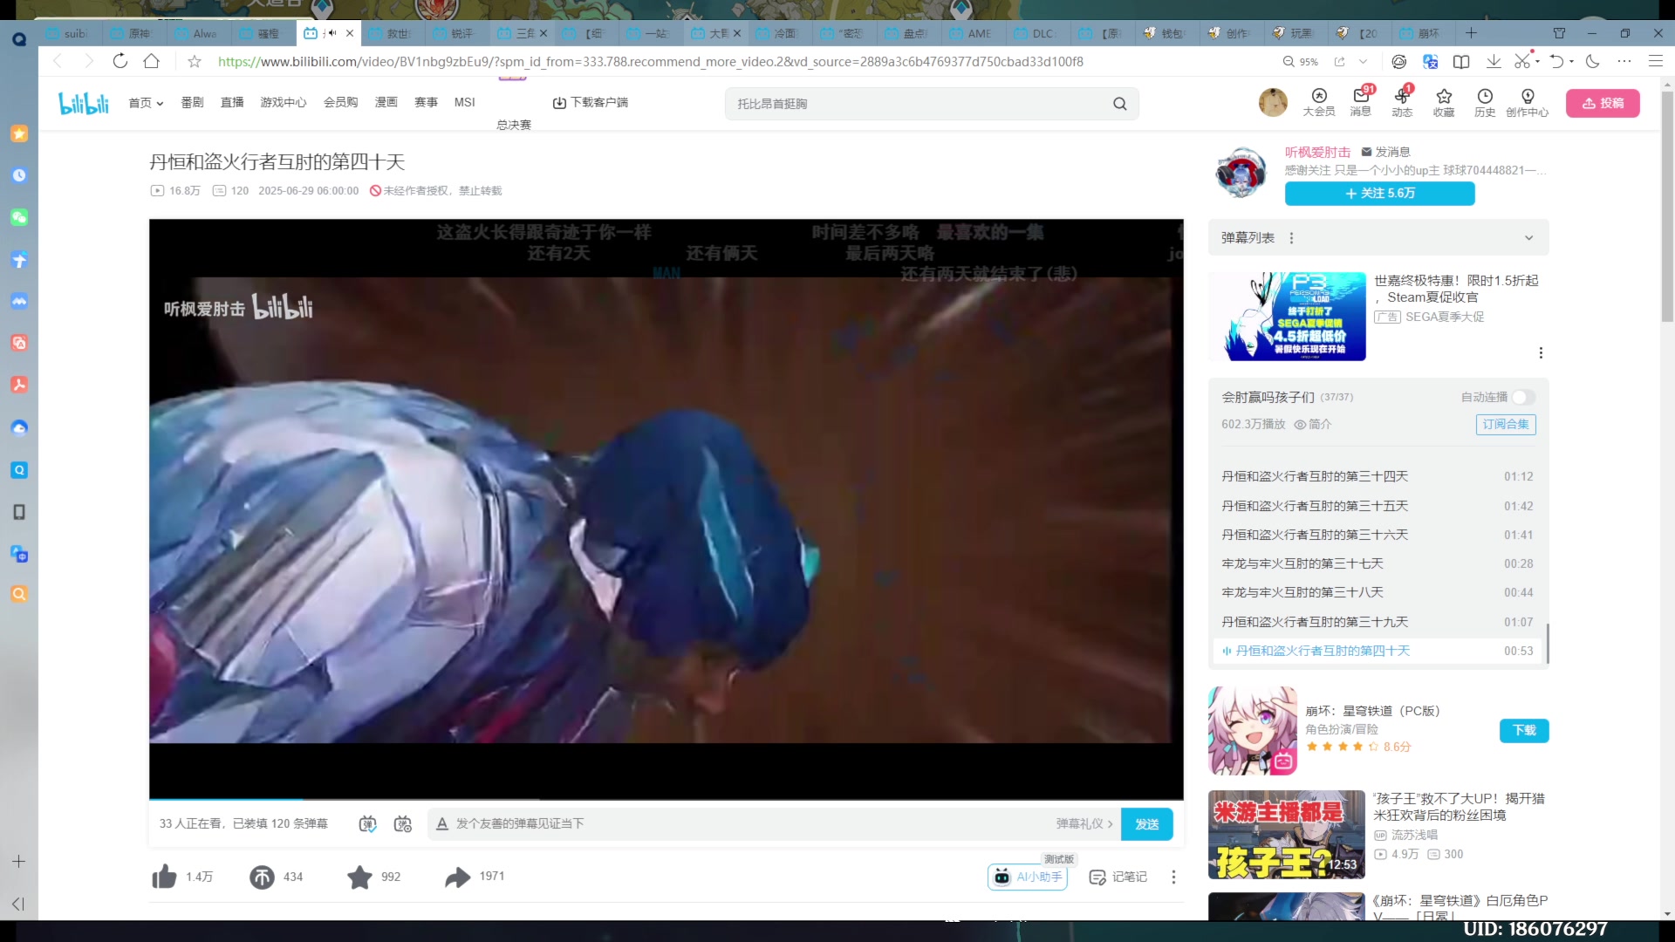
Task: Click 下载客户端 download client link
Action: coord(590,102)
